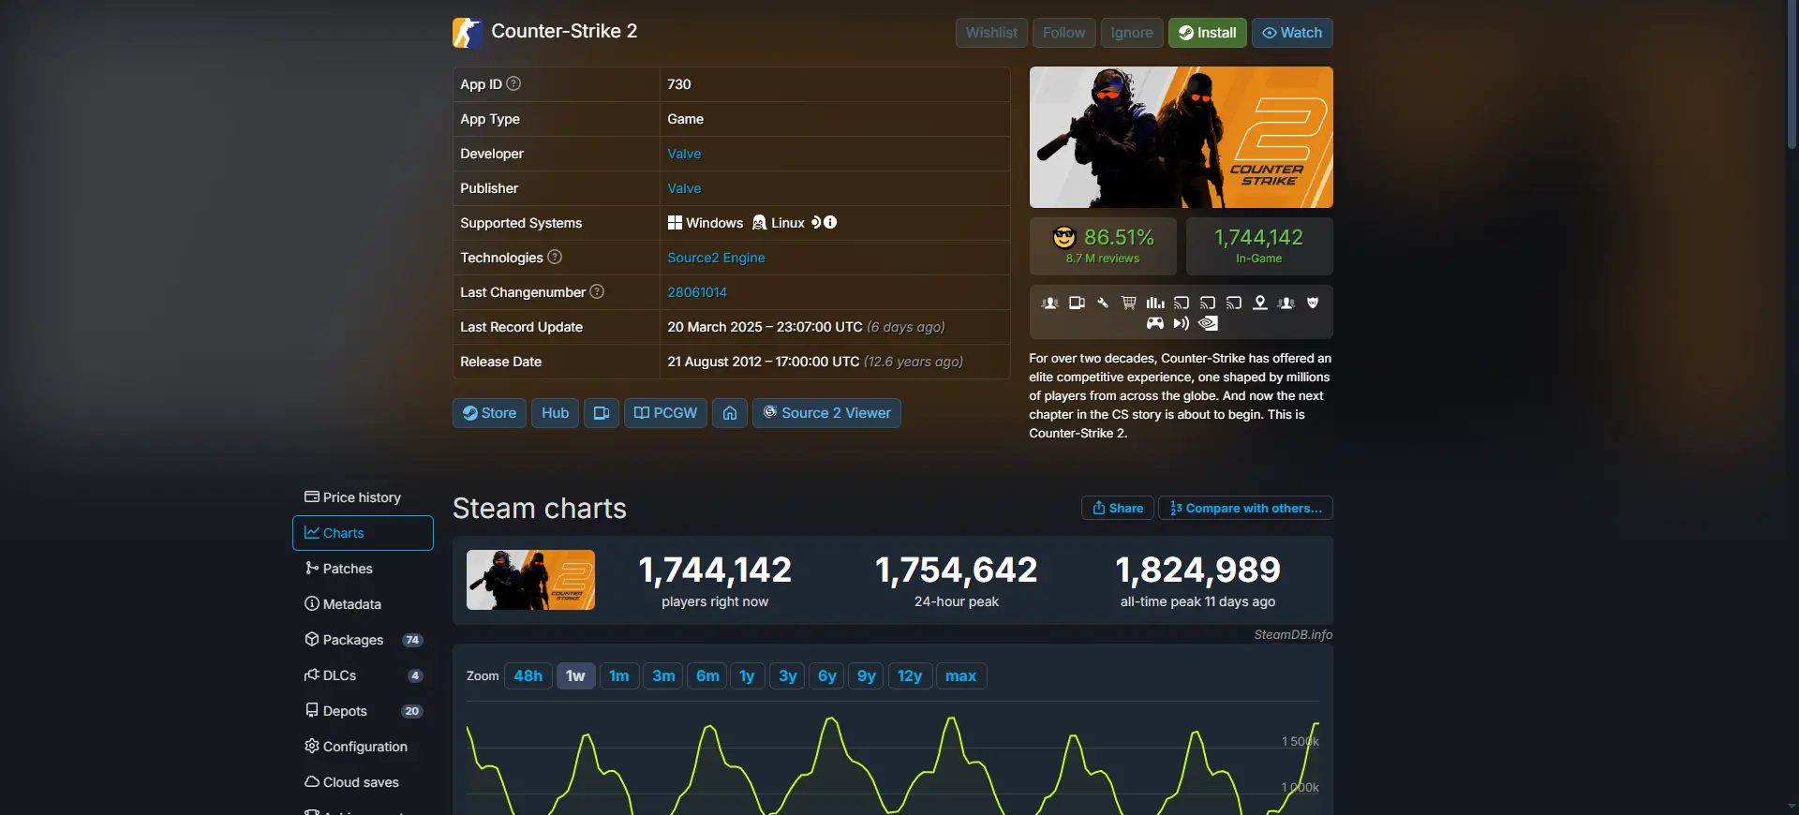1799x815 pixels.
Task: Click the Counter-Strike 2 header artwork
Action: pos(1181,137)
